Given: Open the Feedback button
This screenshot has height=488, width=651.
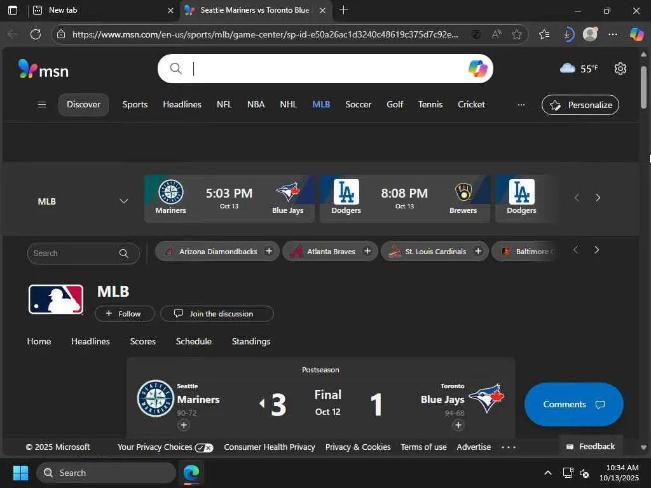Looking at the screenshot, I should (x=591, y=447).
